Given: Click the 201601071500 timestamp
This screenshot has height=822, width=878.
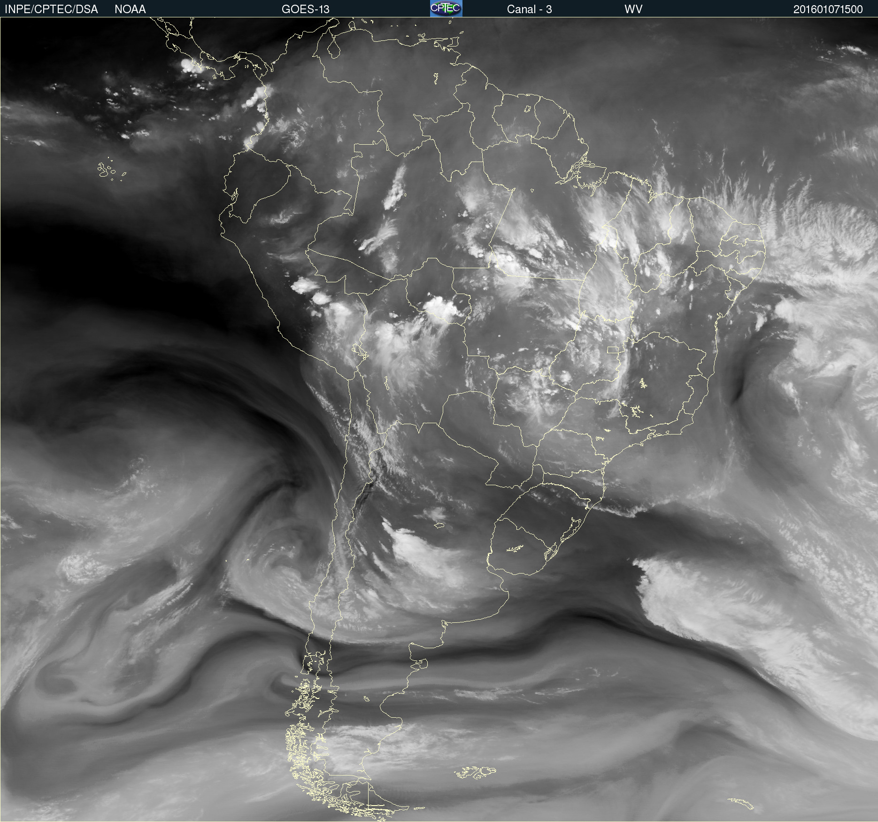Looking at the screenshot, I should [x=828, y=9].
